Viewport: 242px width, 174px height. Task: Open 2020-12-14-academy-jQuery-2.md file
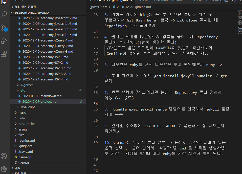[x=48, y=46]
